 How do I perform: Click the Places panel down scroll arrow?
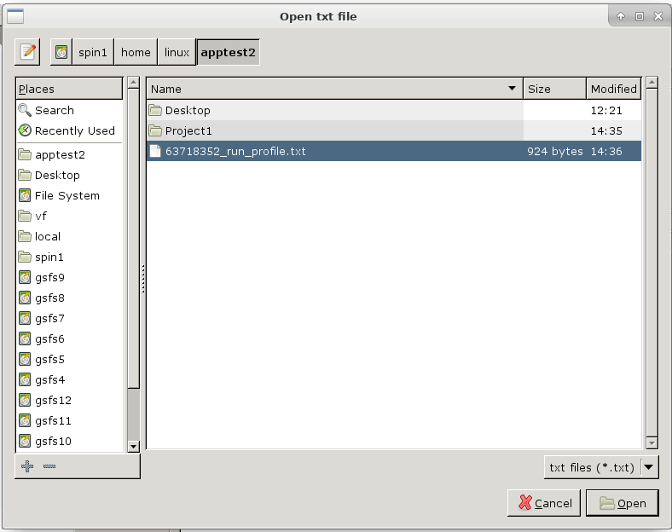pyautogui.click(x=133, y=446)
